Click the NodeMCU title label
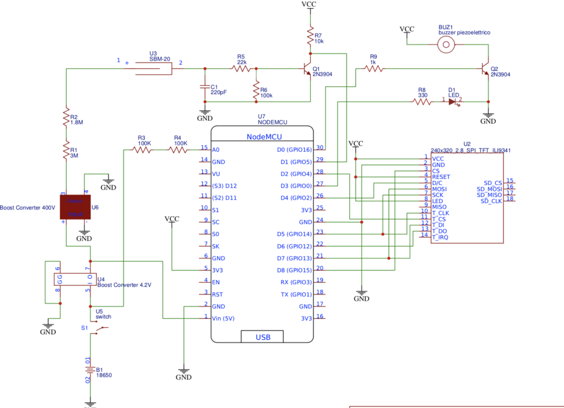 point(264,136)
